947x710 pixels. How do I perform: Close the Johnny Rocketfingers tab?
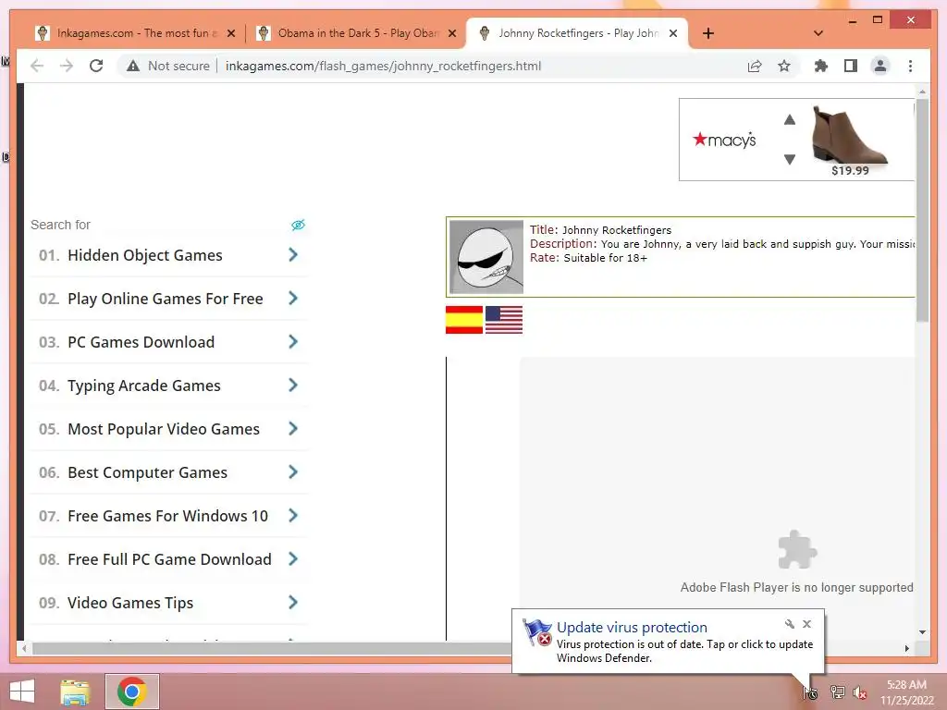673,33
